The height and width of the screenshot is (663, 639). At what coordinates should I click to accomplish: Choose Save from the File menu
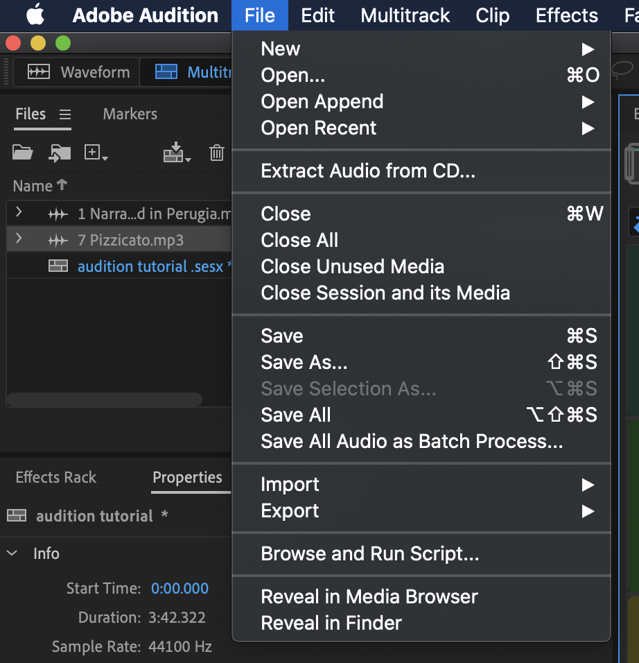421,336
